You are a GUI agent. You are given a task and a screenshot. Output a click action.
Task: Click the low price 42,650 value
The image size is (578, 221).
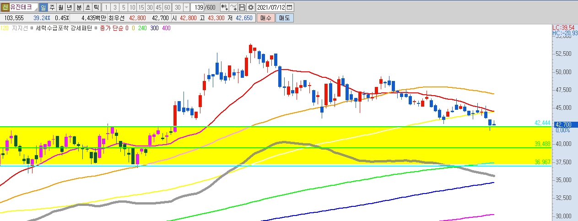pyautogui.click(x=243, y=18)
